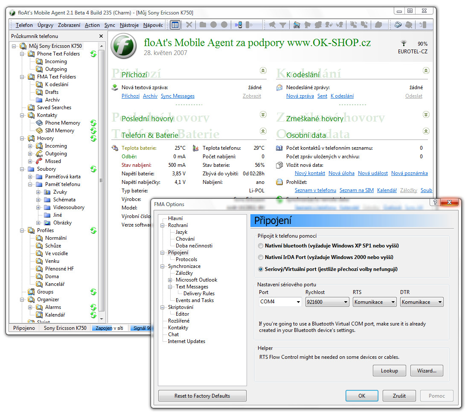Screen dimensions: 468x413
Task: Click Zrušit to cancel options
Action: coord(399,396)
